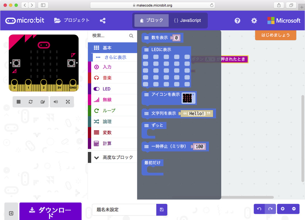
Task: Click the Microsoft logo
Action: click(284, 20)
